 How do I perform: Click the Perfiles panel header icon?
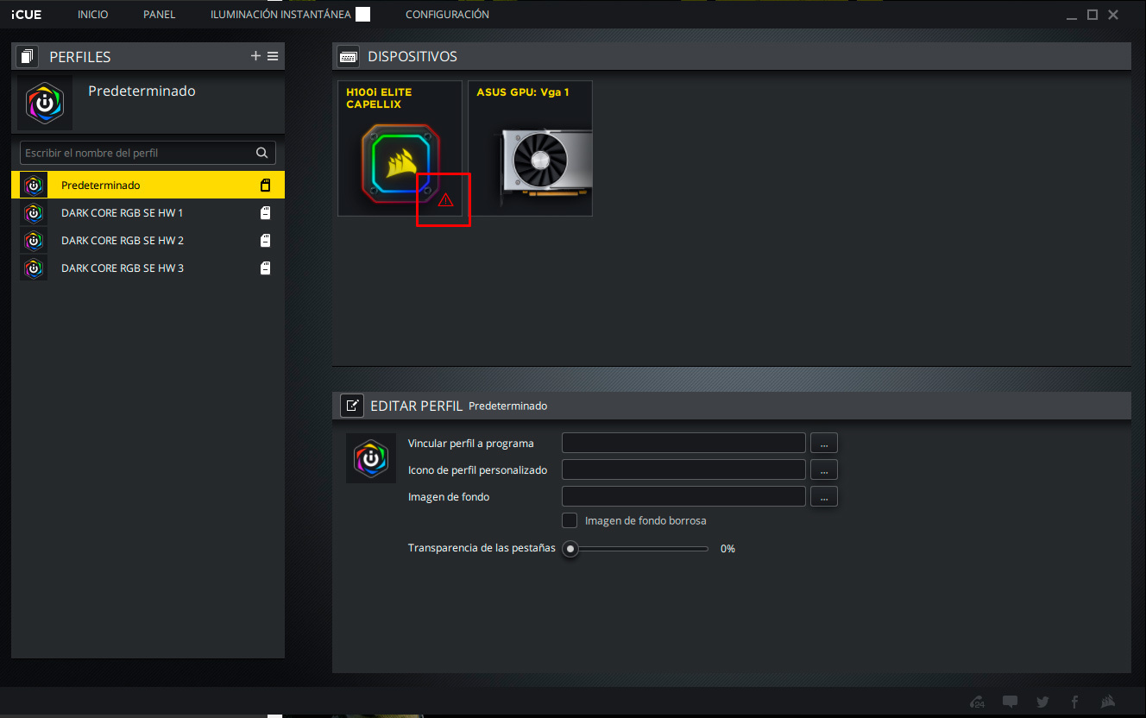28,57
